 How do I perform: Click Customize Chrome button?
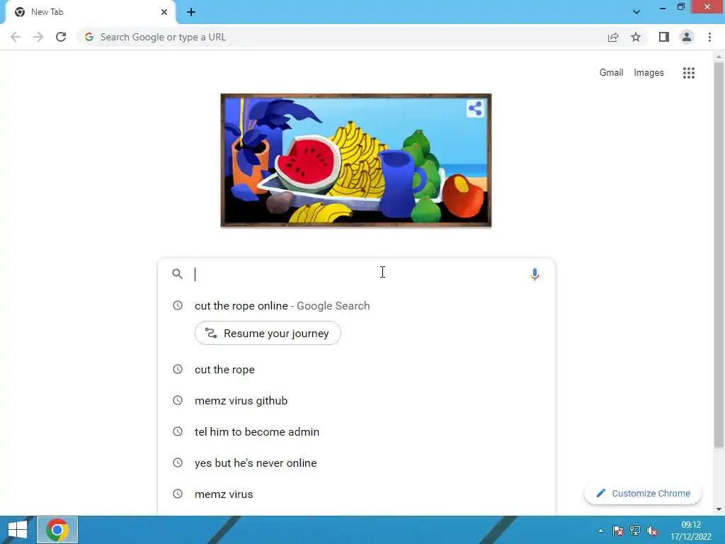coord(643,493)
